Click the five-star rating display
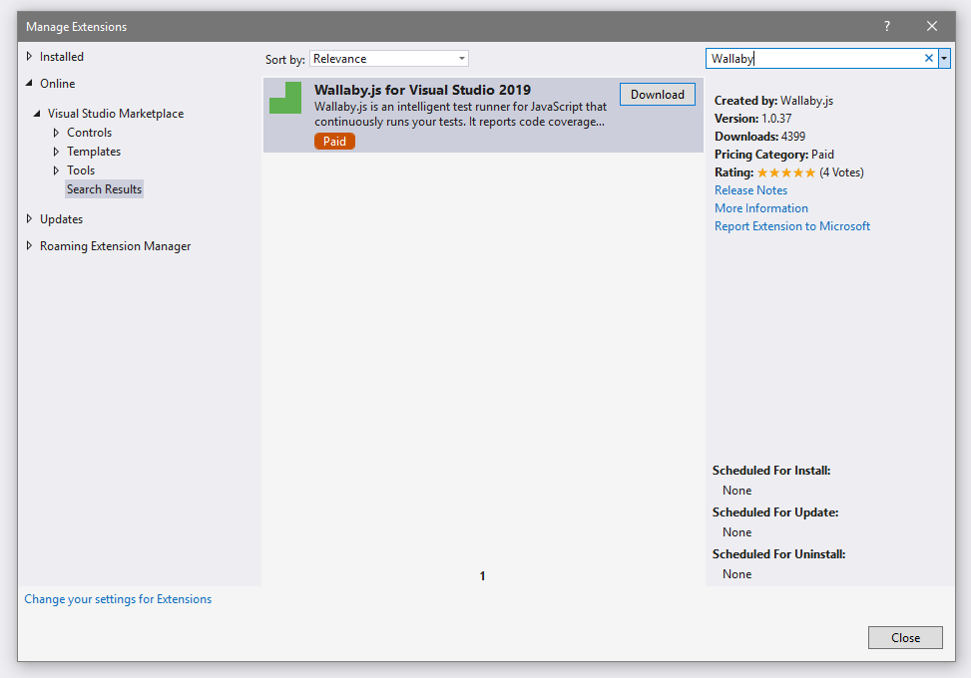The width and height of the screenshot is (971, 678). point(785,172)
